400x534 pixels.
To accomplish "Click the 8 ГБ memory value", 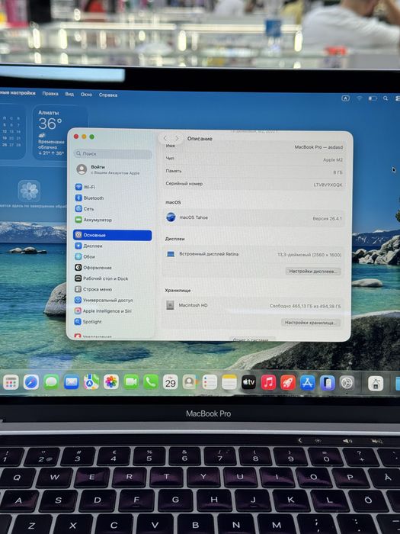I will [x=338, y=172].
